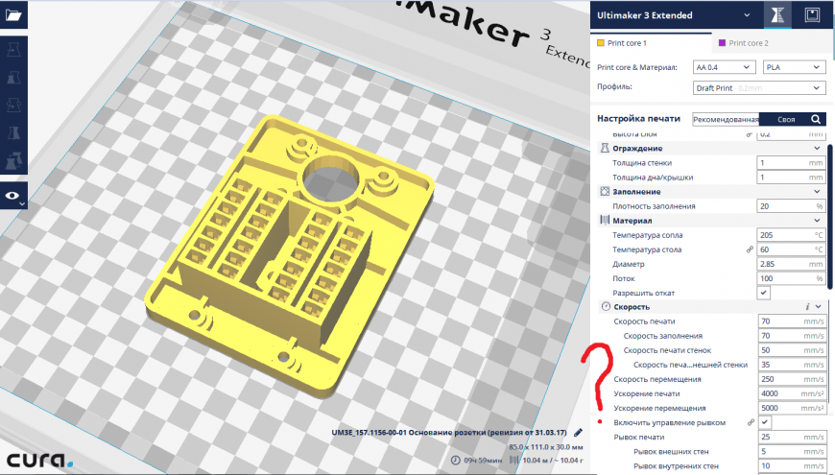Click the Материал category icon
Viewport: 835px width, 475px height.
tap(605, 220)
